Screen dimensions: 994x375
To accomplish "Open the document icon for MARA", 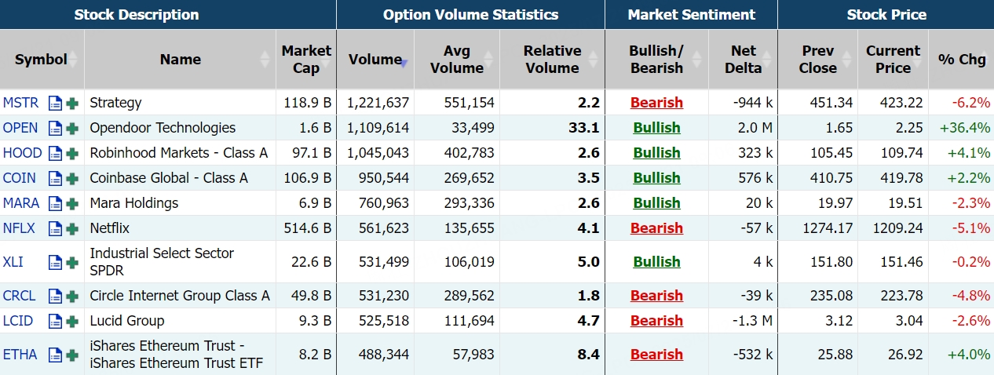I will pyautogui.click(x=55, y=204).
